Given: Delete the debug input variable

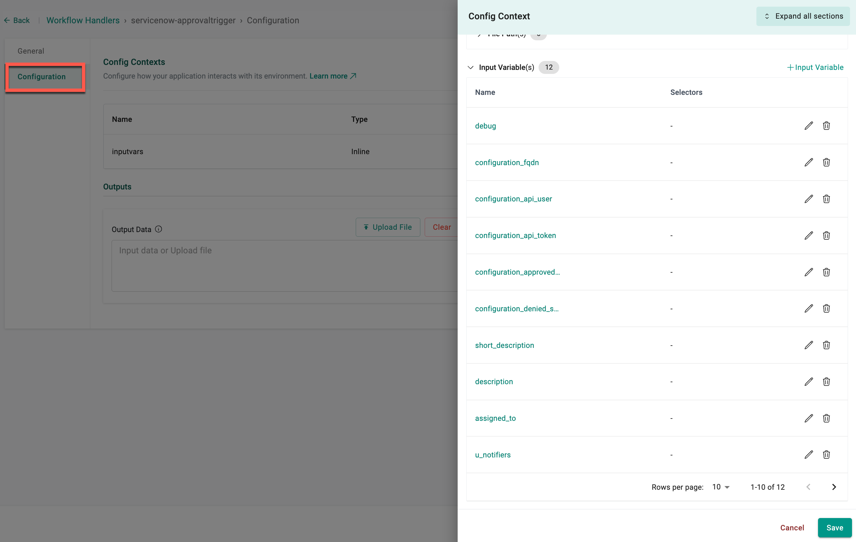Looking at the screenshot, I should pos(826,126).
